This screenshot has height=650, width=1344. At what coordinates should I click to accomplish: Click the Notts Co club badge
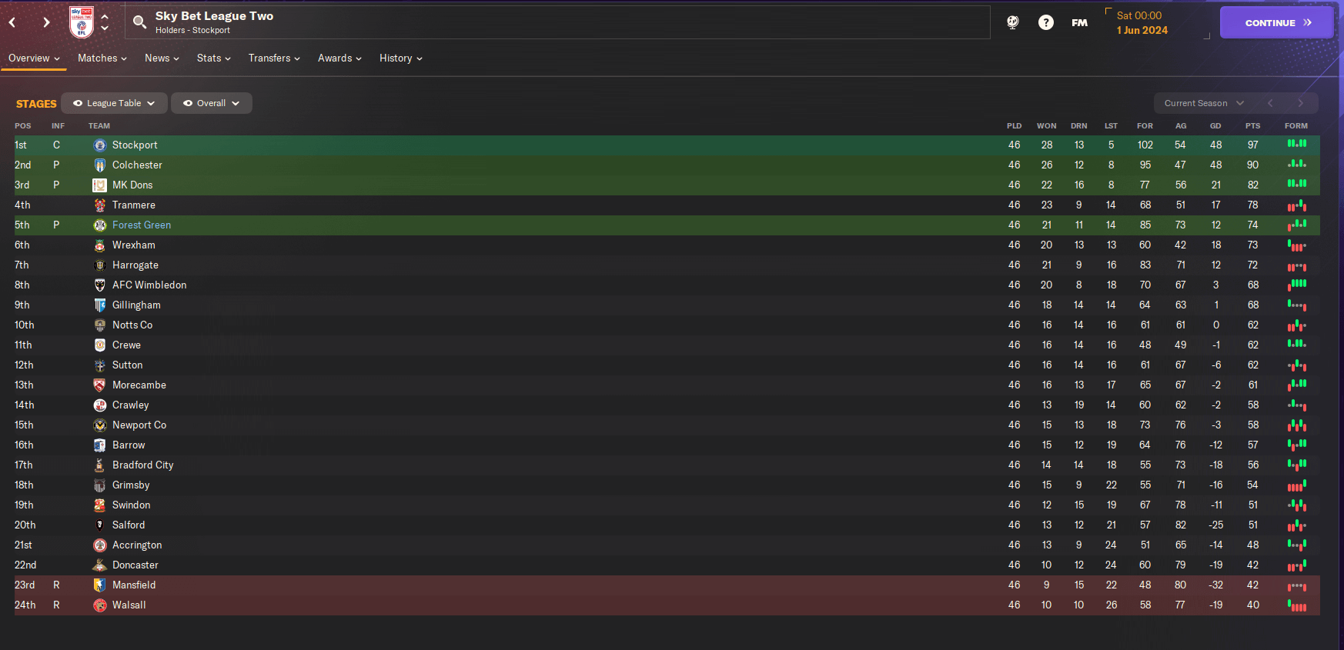click(x=99, y=325)
